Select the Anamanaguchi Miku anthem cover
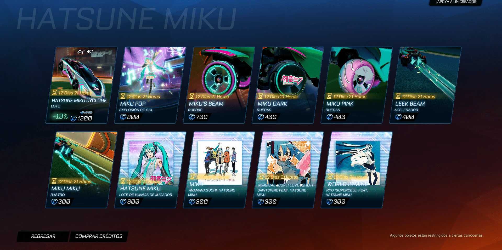This screenshot has height=250, width=502. click(220, 163)
